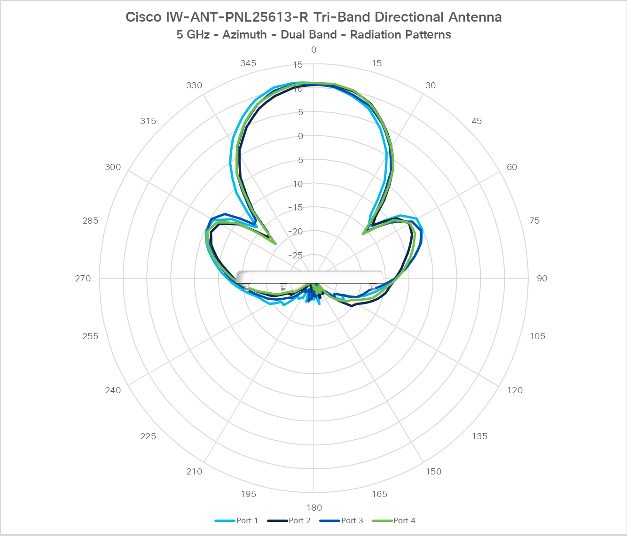Image resolution: width=627 pixels, height=536 pixels.
Task: Click the Port 4 green legend line
Action: (382, 521)
